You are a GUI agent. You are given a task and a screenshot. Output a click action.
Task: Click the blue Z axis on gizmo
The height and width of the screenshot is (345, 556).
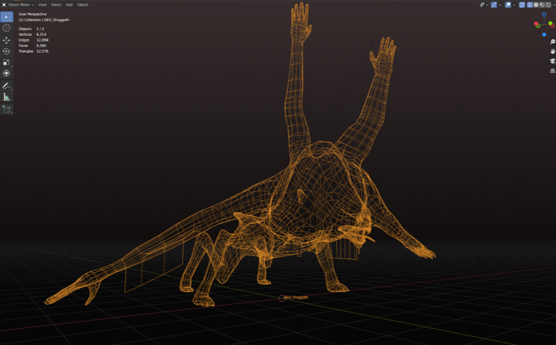(x=544, y=15)
